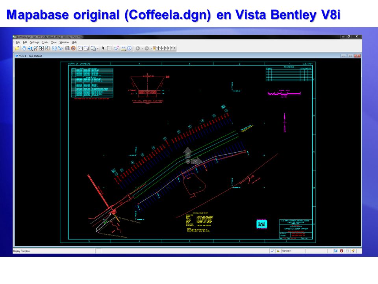Toggle view window 1 button

click(154, 48)
